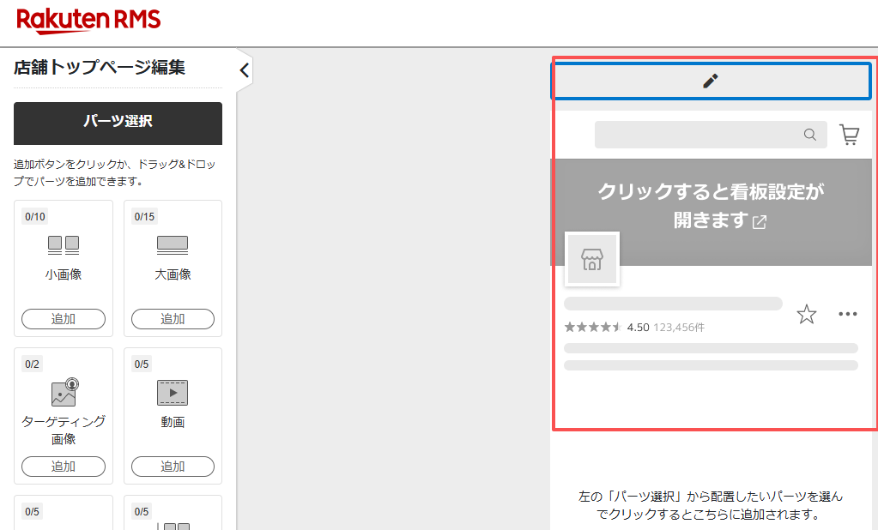Viewport: 878px width, 530px height.
Task: Add a 動画 part
Action: [173, 467]
